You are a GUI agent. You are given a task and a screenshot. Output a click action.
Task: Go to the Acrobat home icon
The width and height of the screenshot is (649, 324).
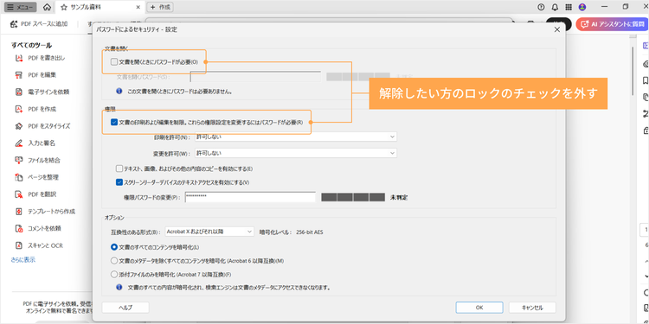click(48, 7)
